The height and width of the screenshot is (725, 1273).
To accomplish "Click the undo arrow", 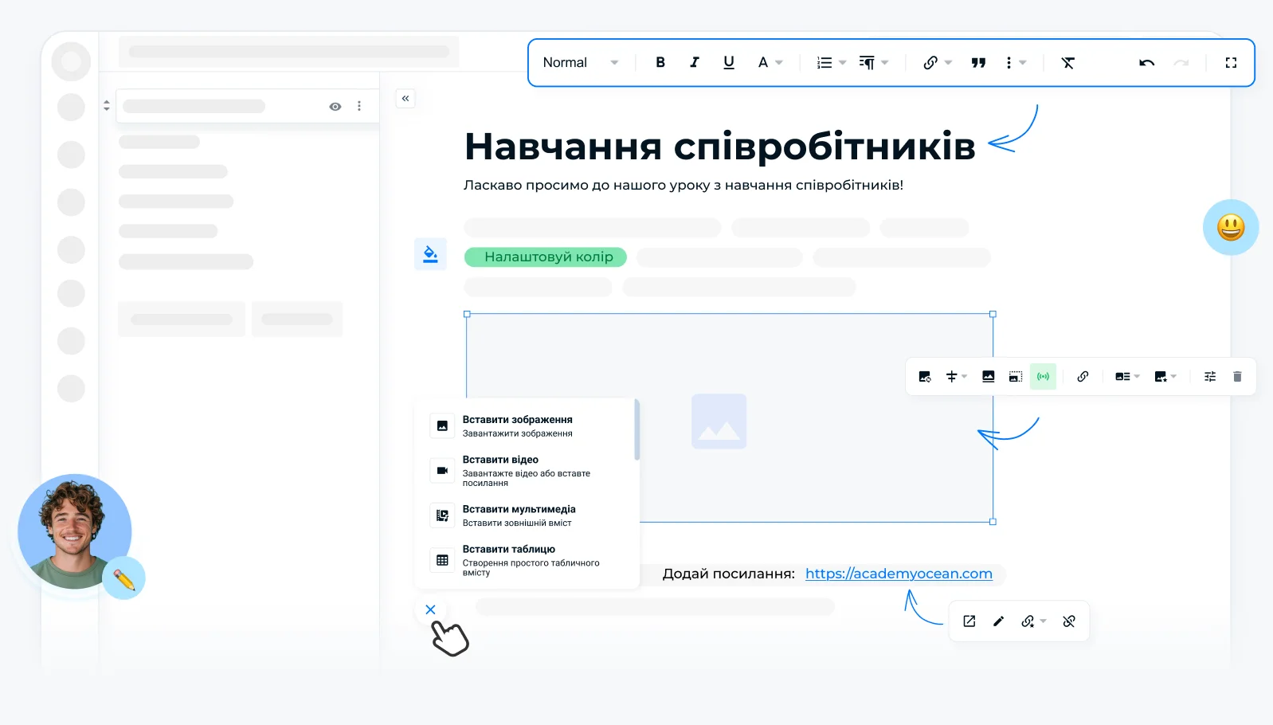I will [1146, 63].
